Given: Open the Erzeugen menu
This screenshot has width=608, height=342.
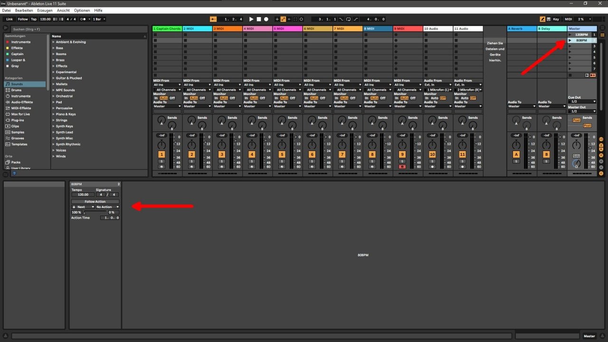Looking at the screenshot, I should tap(45, 10).
